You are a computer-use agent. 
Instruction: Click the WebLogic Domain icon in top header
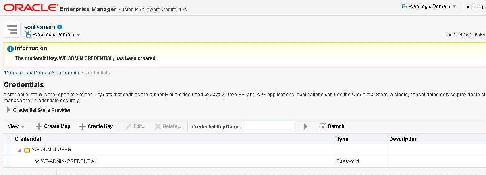[404, 6]
